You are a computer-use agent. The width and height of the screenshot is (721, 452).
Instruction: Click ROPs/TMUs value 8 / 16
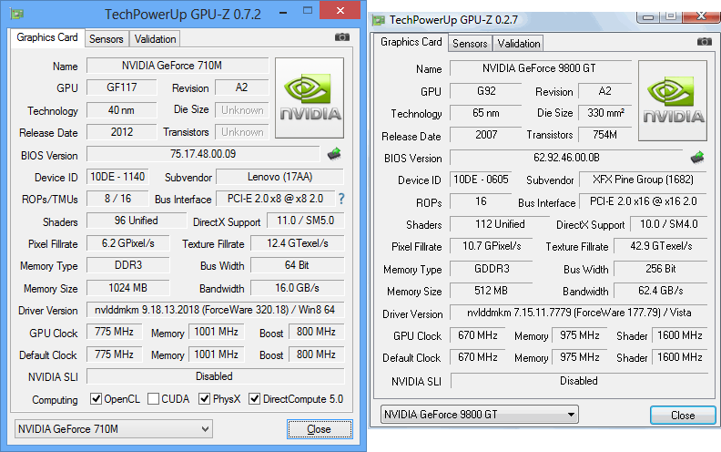click(117, 199)
